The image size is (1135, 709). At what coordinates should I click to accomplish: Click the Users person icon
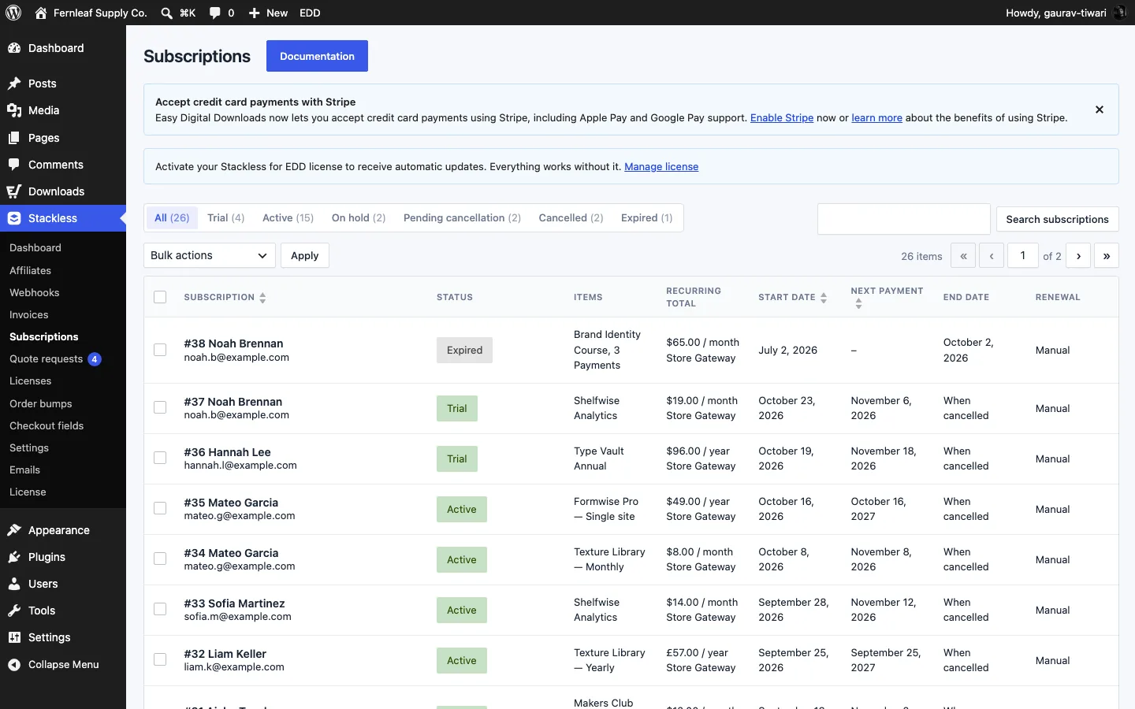(14, 584)
